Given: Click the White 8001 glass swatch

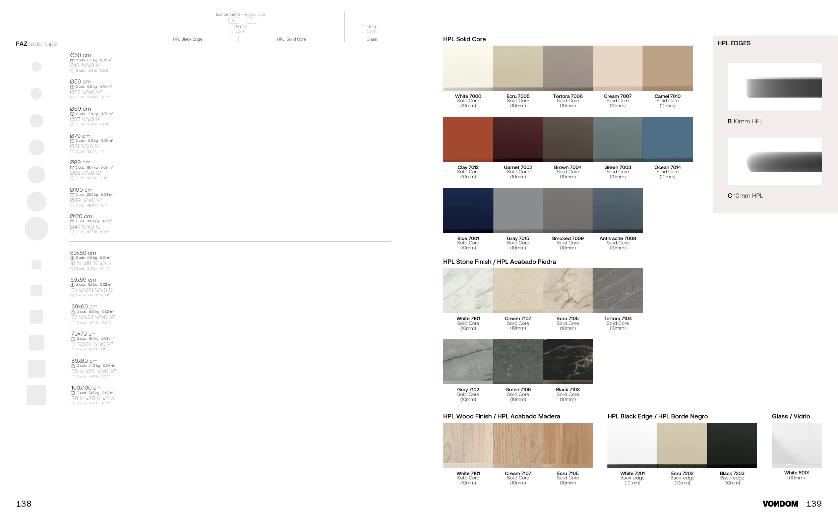Looking at the screenshot, I should [x=796, y=445].
